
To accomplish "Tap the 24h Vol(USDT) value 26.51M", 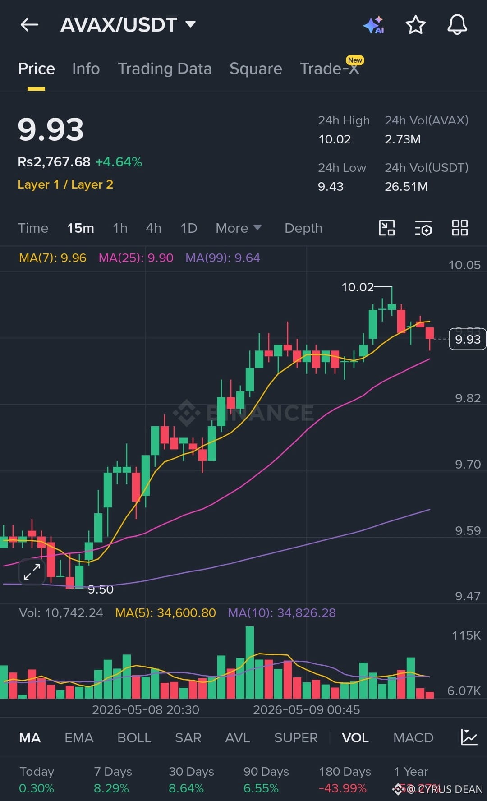I will point(406,187).
